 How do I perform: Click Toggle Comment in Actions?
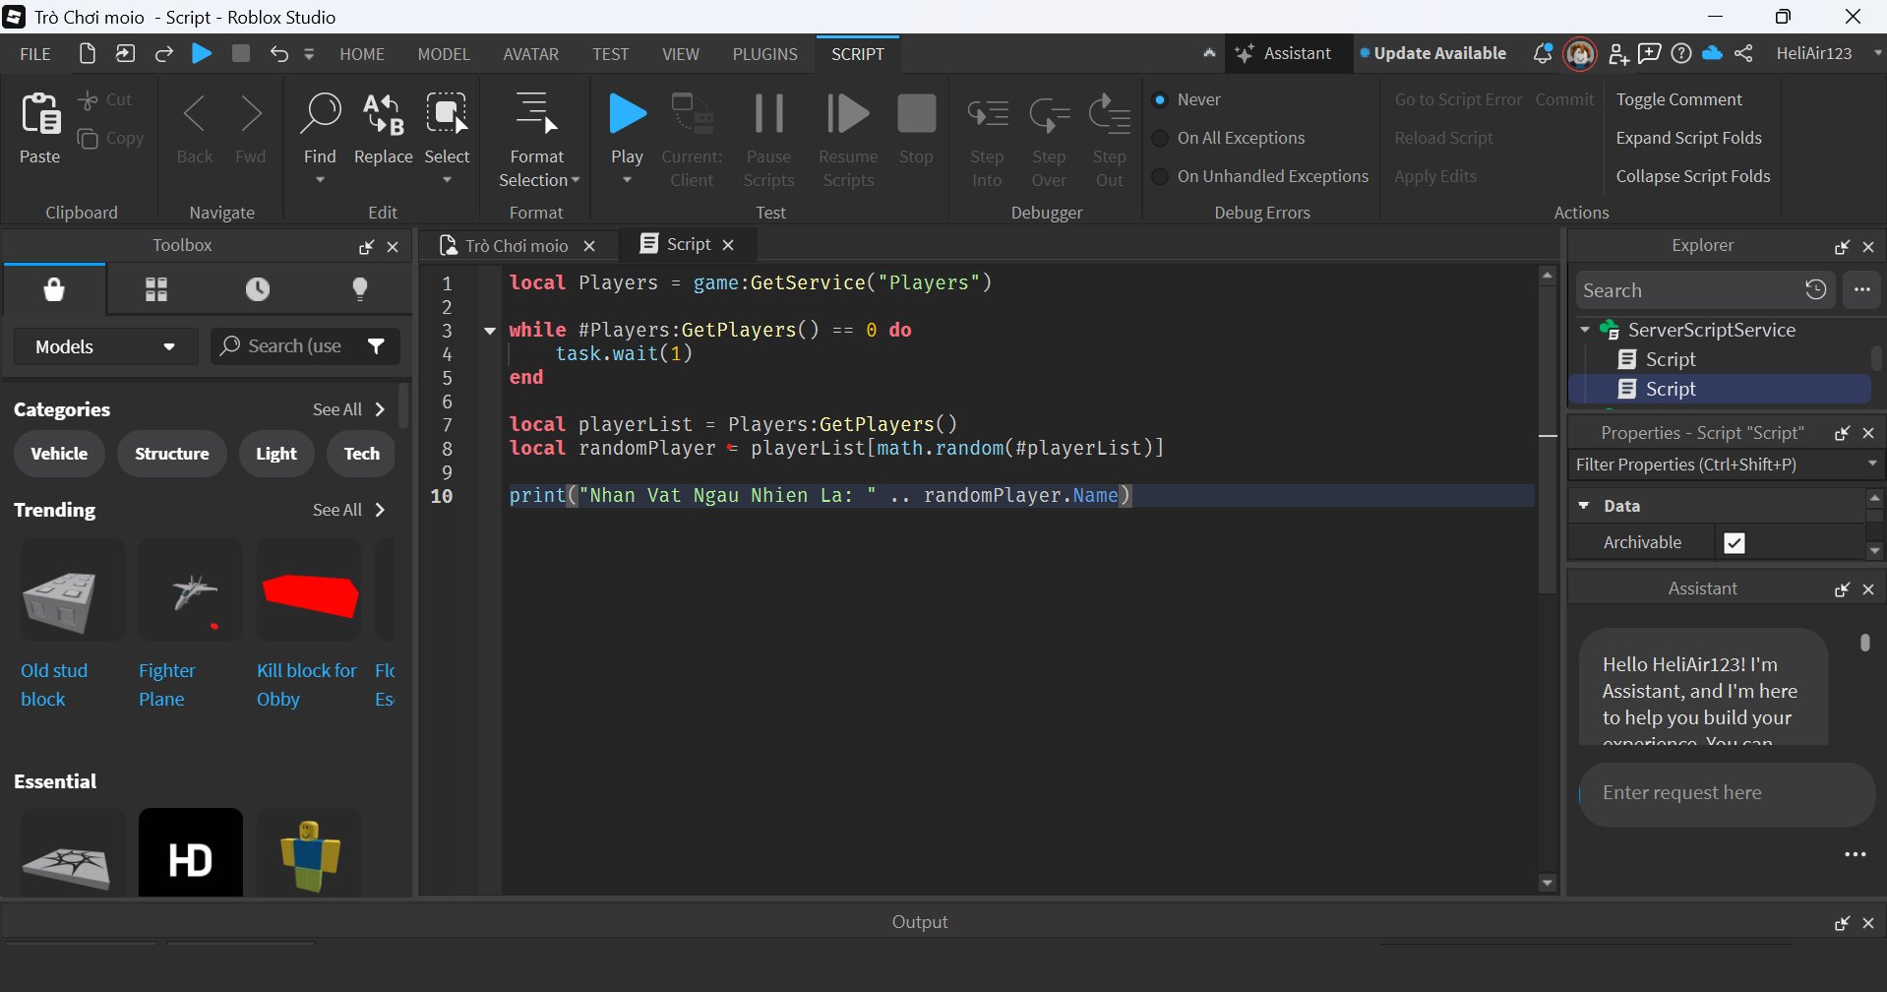pyautogui.click(x=1678, y=99)
